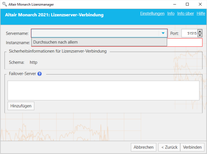Open the Hilfe link
Image resolution: width=207 pixels, height=154 pixels.
(x=201, y=13)
